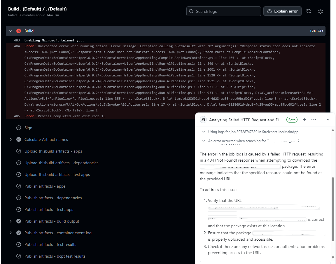Image resolution: width=336 pixels, height=264 pixels.
Task: Collapse the Build step chevron
Action: point(10,31)
